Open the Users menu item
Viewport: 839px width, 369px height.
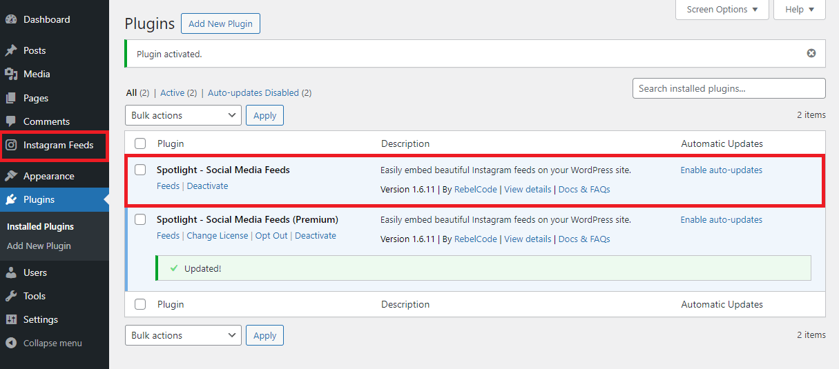35,272
